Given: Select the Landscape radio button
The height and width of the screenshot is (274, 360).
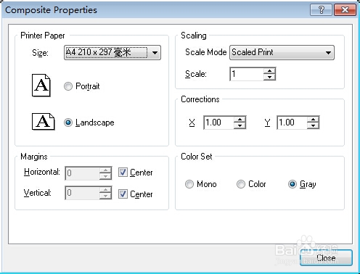Looking at the screenshot, I should pyautogui.click(x=68, y=123).
